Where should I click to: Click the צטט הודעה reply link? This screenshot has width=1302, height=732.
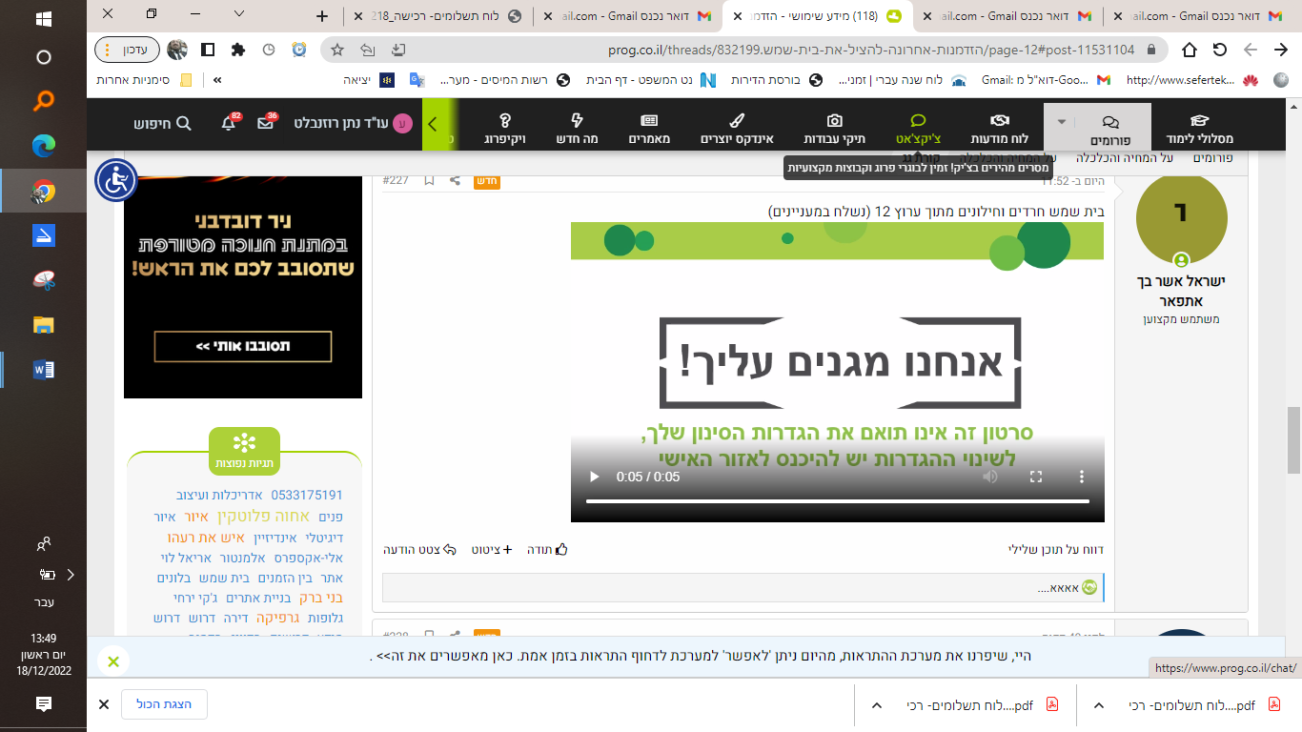pyautogui.click(x=420, y=549)
